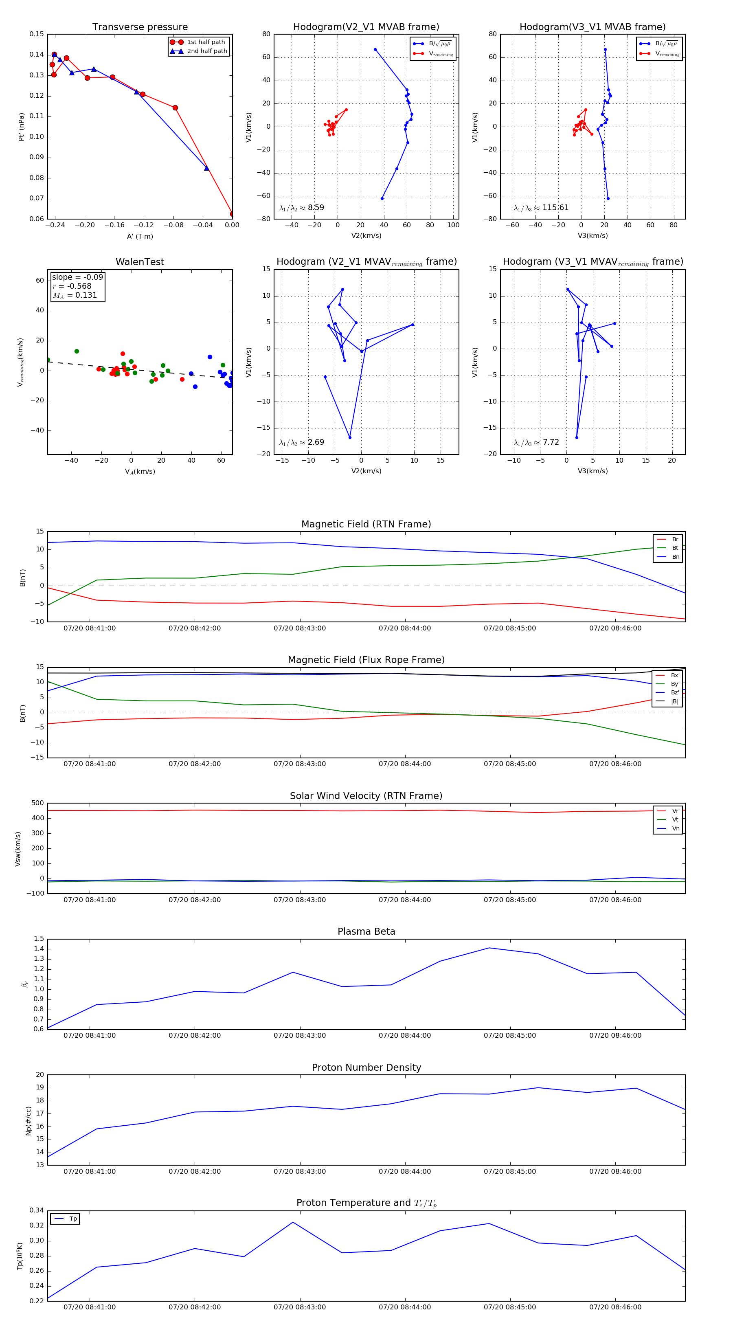Select the Bx' legend entry
Screen dimensions: 733x1344
tap(667, 675)
